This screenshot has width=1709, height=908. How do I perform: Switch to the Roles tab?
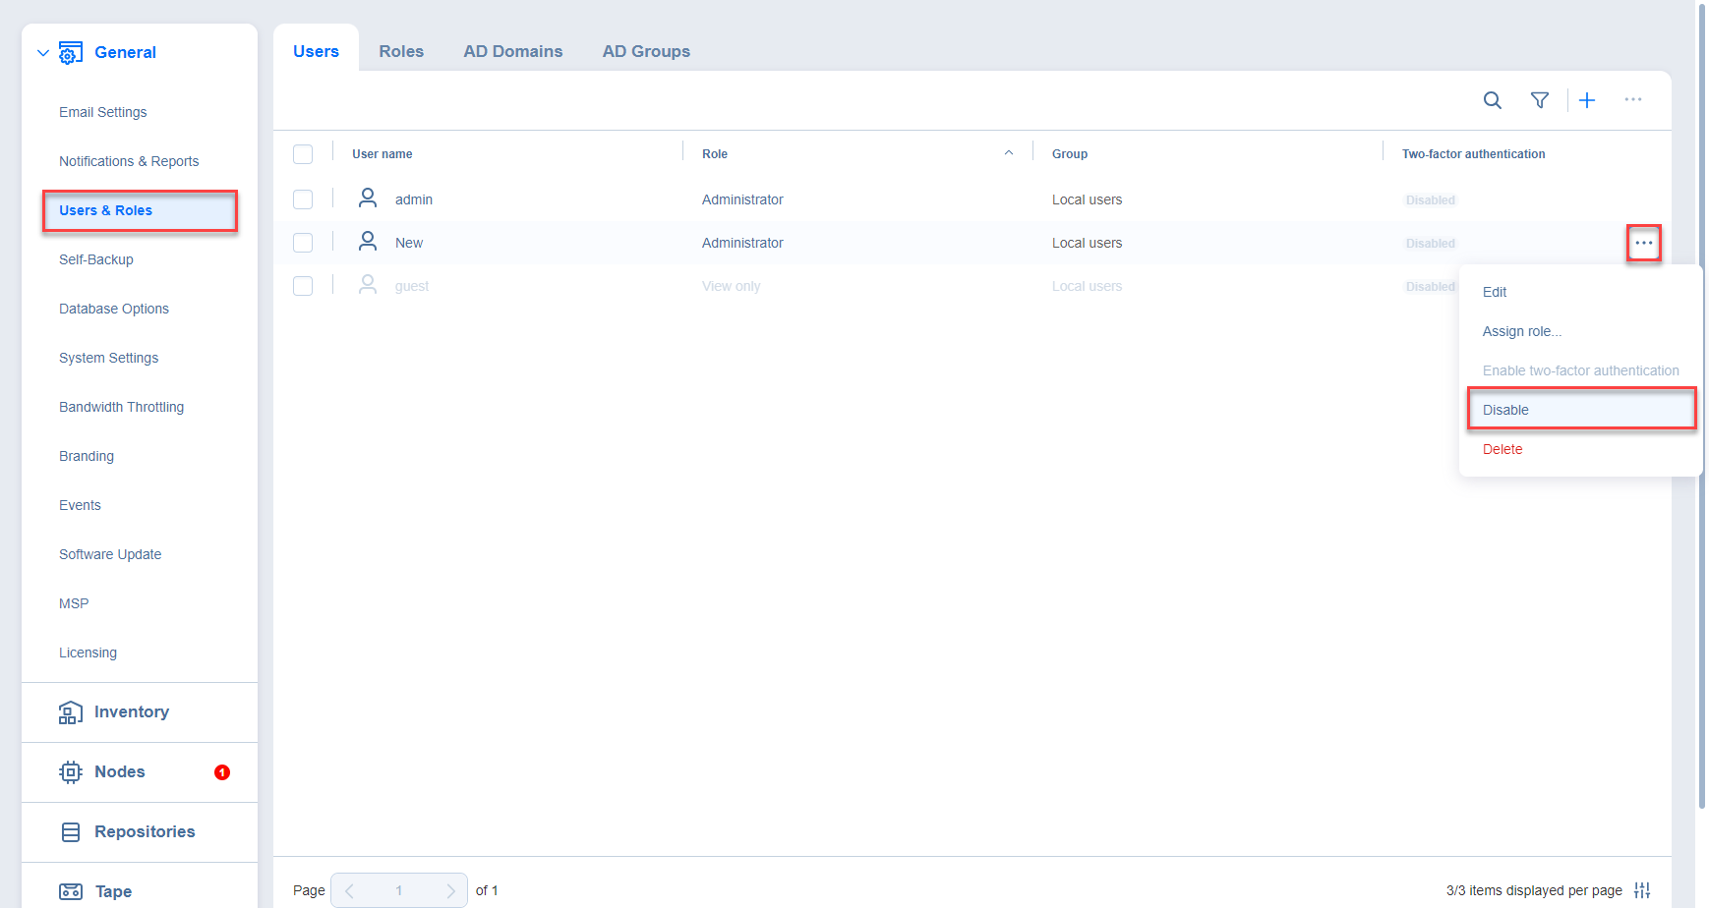coord(401,51)
